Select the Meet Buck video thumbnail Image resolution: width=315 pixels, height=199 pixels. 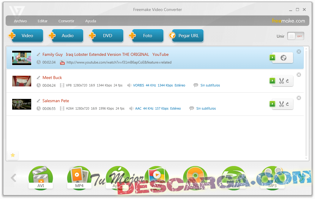point(22,81)
